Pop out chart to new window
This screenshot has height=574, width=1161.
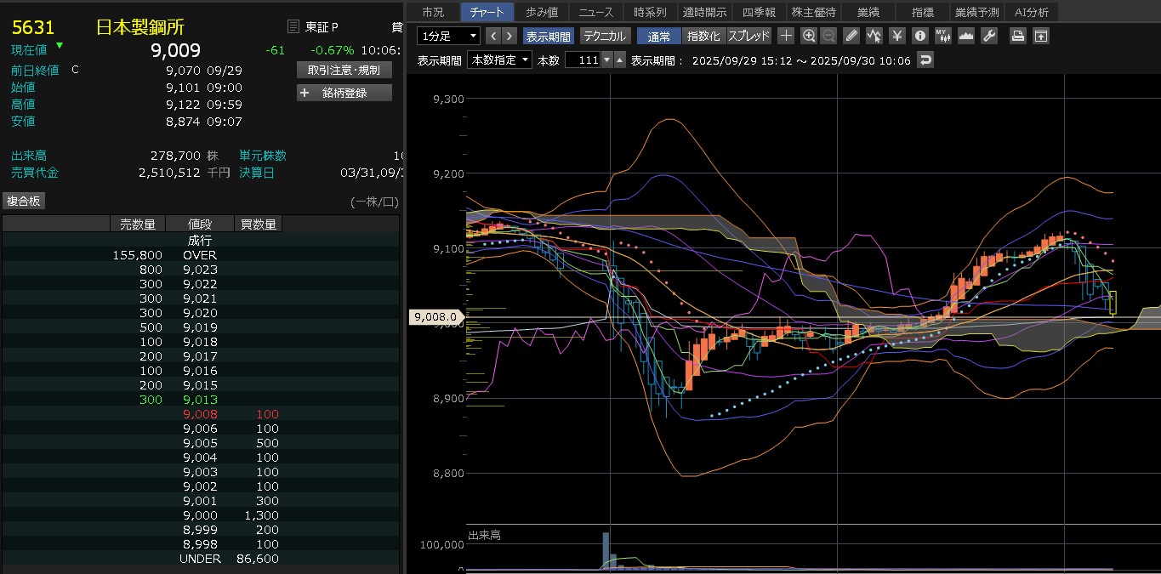[1040, 36]
